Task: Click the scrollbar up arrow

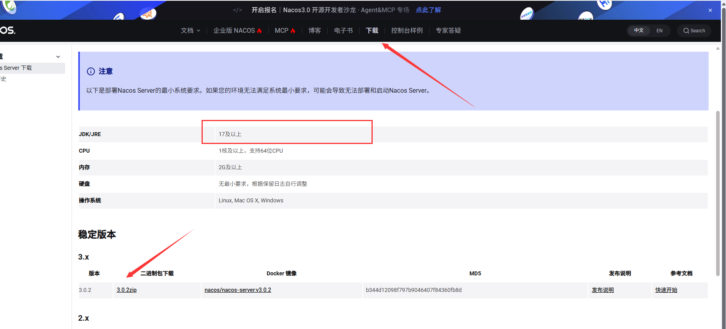Action: point(718,48)
